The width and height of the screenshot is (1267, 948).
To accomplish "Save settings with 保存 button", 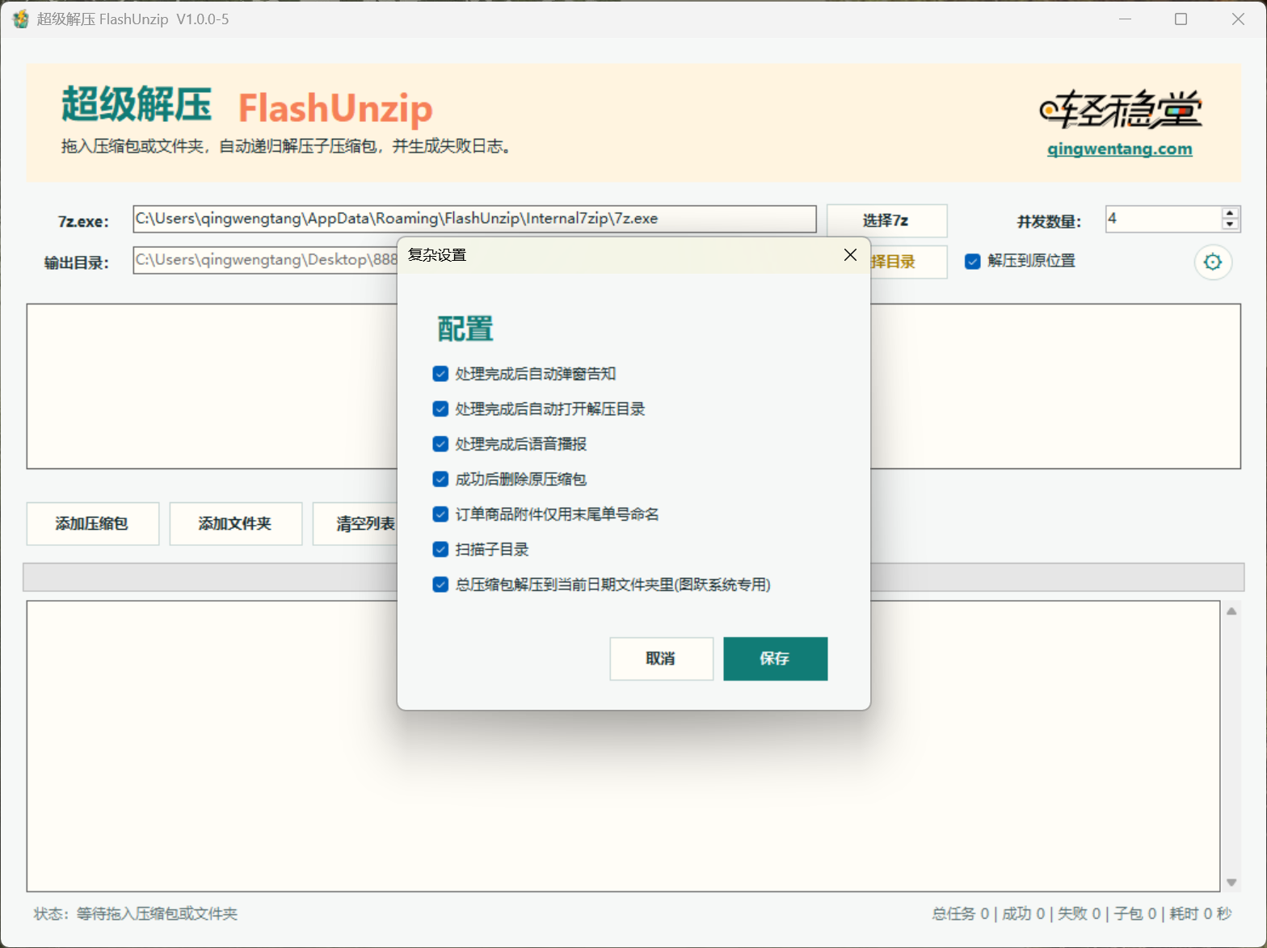I will [x=775, y=659].
